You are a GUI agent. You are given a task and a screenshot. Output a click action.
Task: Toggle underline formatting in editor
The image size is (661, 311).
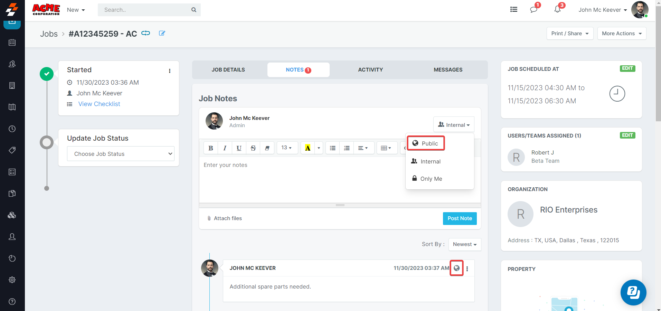click(239, 148)
